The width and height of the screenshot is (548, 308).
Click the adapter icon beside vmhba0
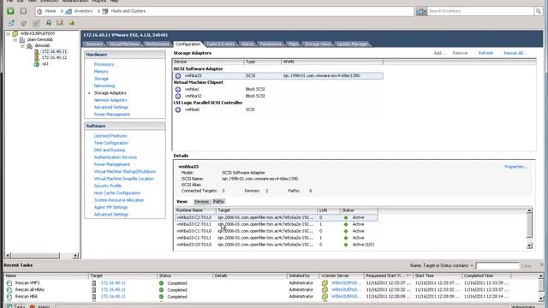click(178, 110)
